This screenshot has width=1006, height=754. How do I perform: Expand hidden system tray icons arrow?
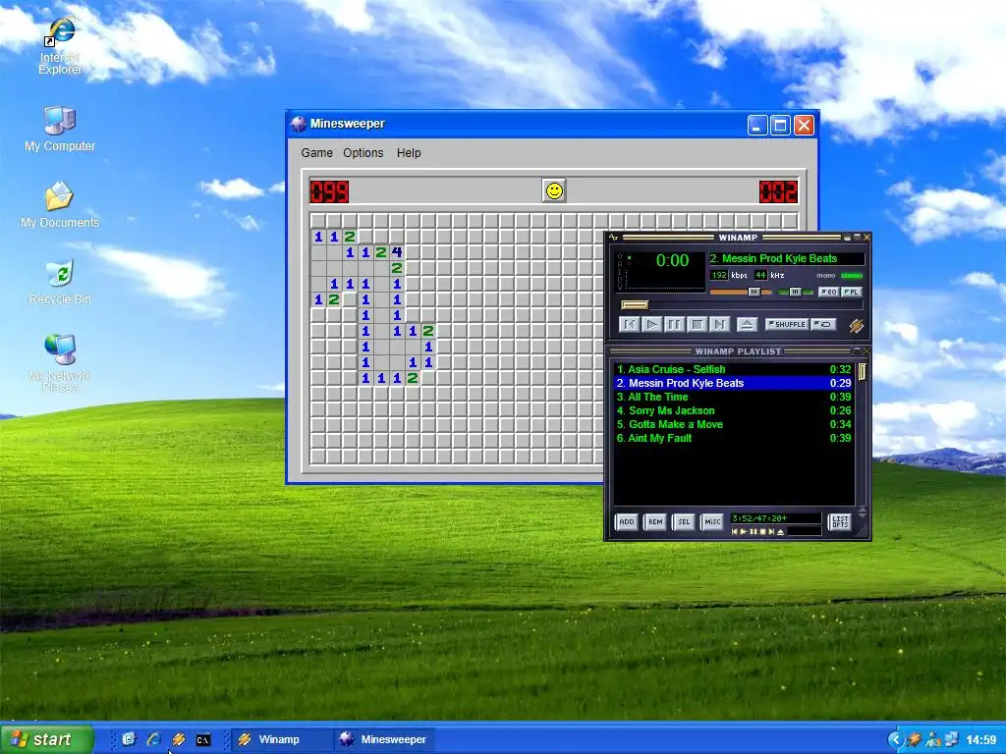click(896, 740)
